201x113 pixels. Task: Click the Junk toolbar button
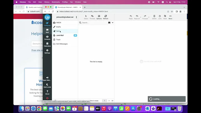tap(160, 17)
